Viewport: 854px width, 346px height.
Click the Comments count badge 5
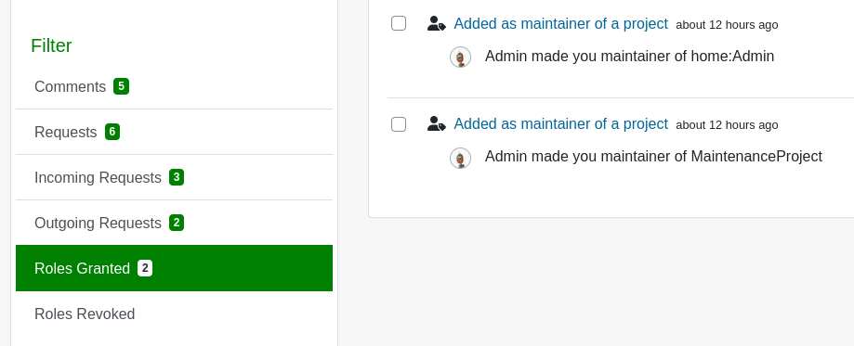click(x=121, y=86)
